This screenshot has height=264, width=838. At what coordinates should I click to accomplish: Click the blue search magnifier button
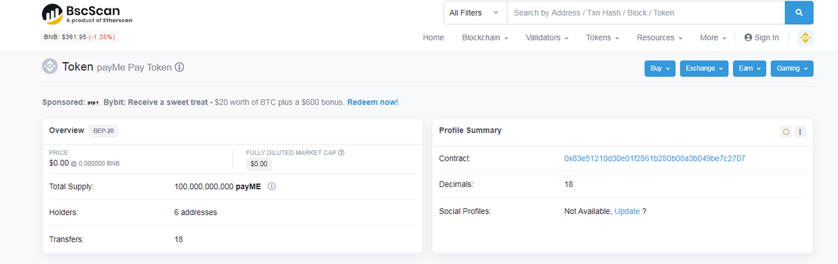point(799,13)
